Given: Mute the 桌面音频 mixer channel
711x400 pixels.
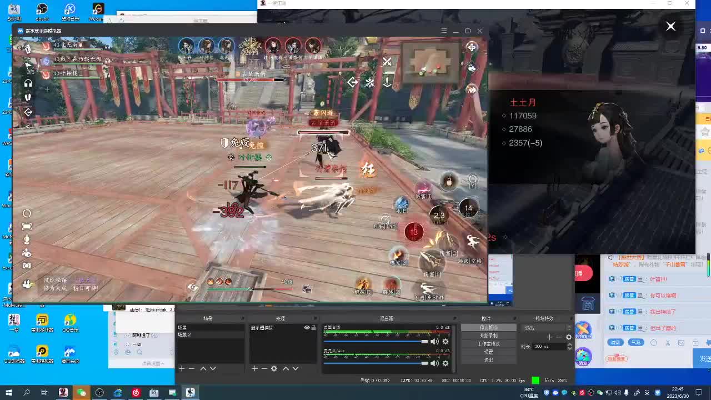Looking at the screenshot, I should [x=434, y=341].
